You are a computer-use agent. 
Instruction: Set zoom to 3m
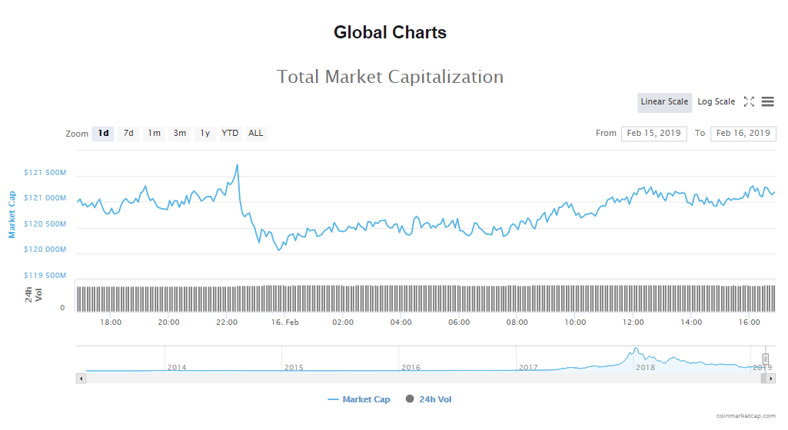[179, 134]
